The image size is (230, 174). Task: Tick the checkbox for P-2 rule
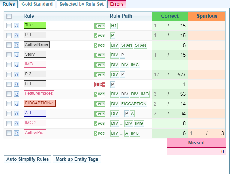(x=9, y=74)
